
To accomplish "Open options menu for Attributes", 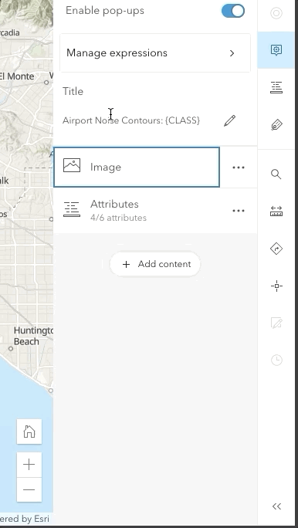I will (x=239, y=211).
